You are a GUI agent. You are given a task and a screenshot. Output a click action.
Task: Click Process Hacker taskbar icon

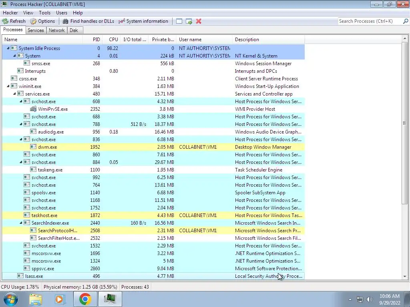110,299
